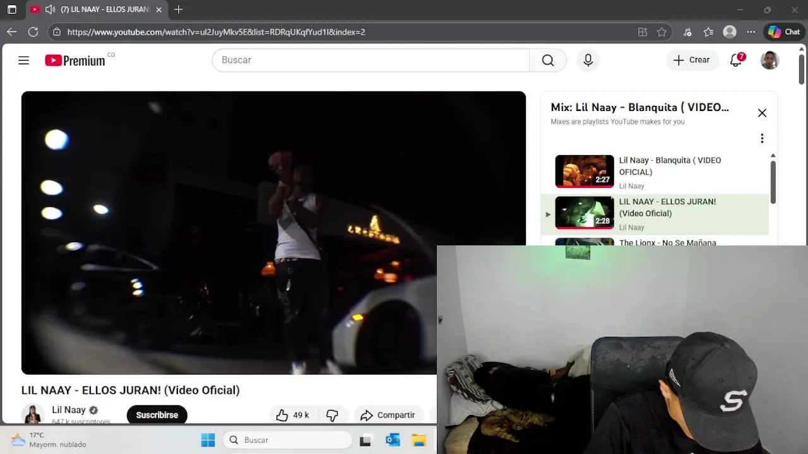Click the Windows taskbar Buscar search box
Image resolution: width=808 pixels, height=454 pixels.
click(287, 440)
